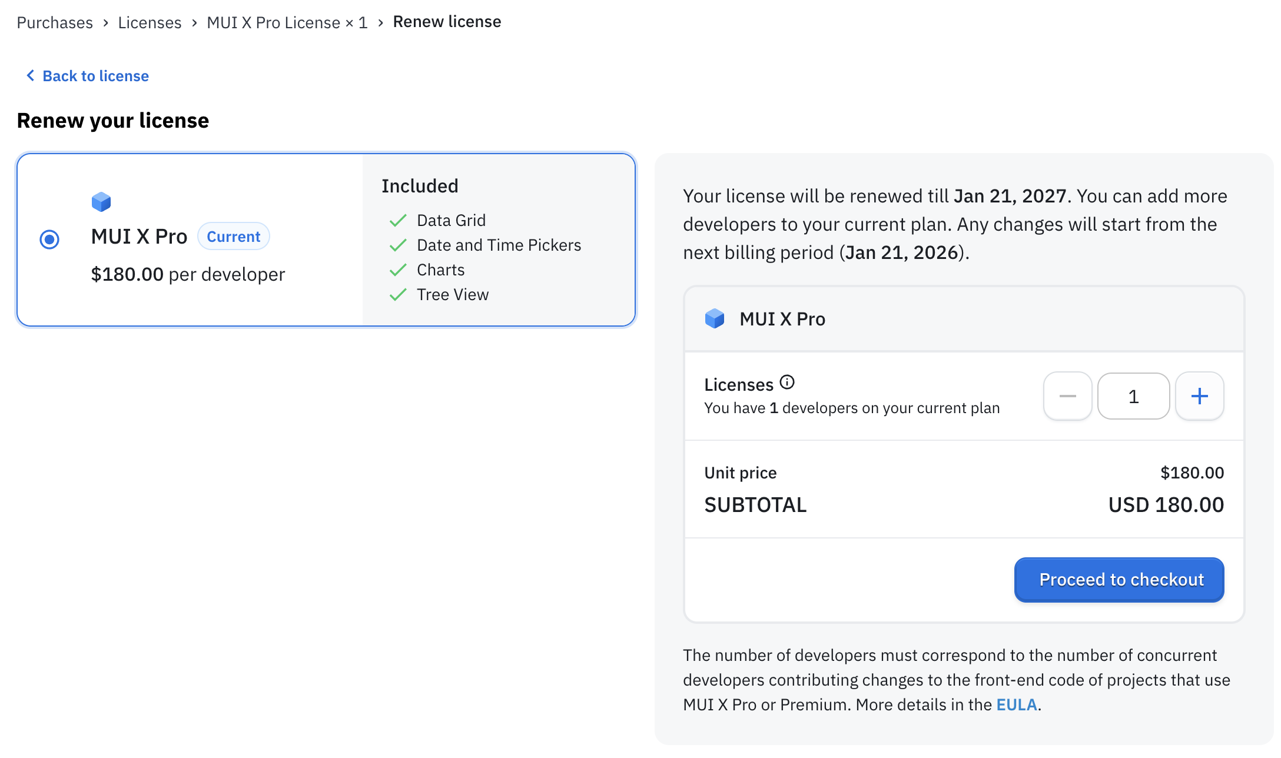
Task: Focus the license quantity input field
Action: click(x=1133, y=396)
